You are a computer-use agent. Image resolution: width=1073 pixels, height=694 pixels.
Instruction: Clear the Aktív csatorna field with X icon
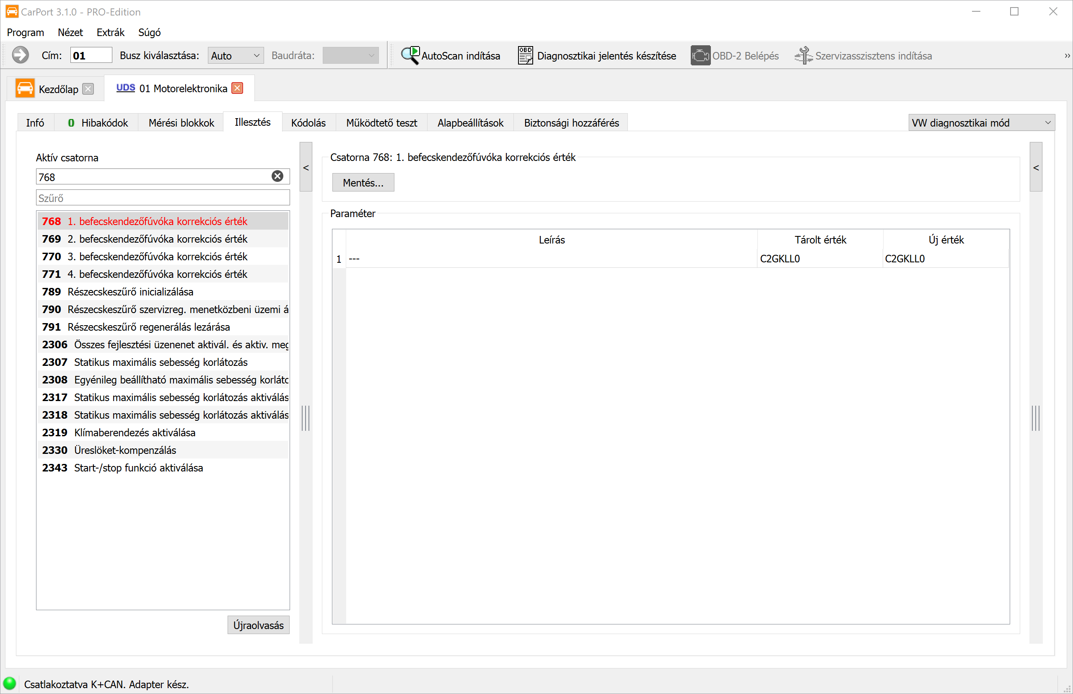point(277,176)
